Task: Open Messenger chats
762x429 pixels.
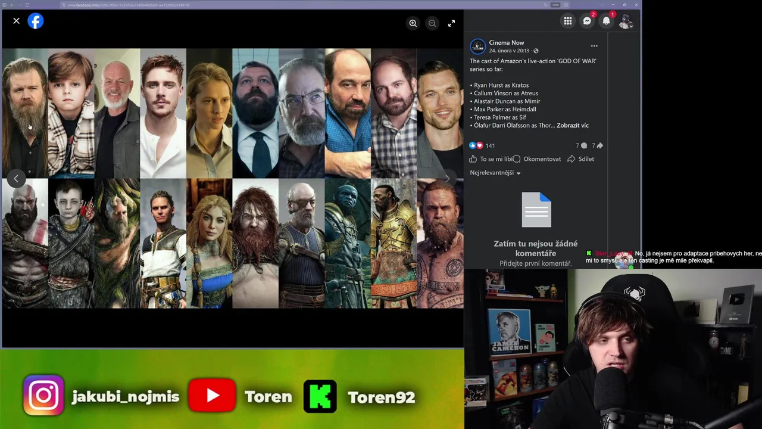Action: [x=587, y=21]
